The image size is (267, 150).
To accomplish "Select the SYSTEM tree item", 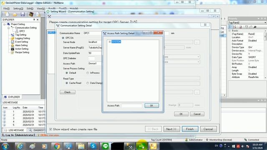I will pos(116,42).
